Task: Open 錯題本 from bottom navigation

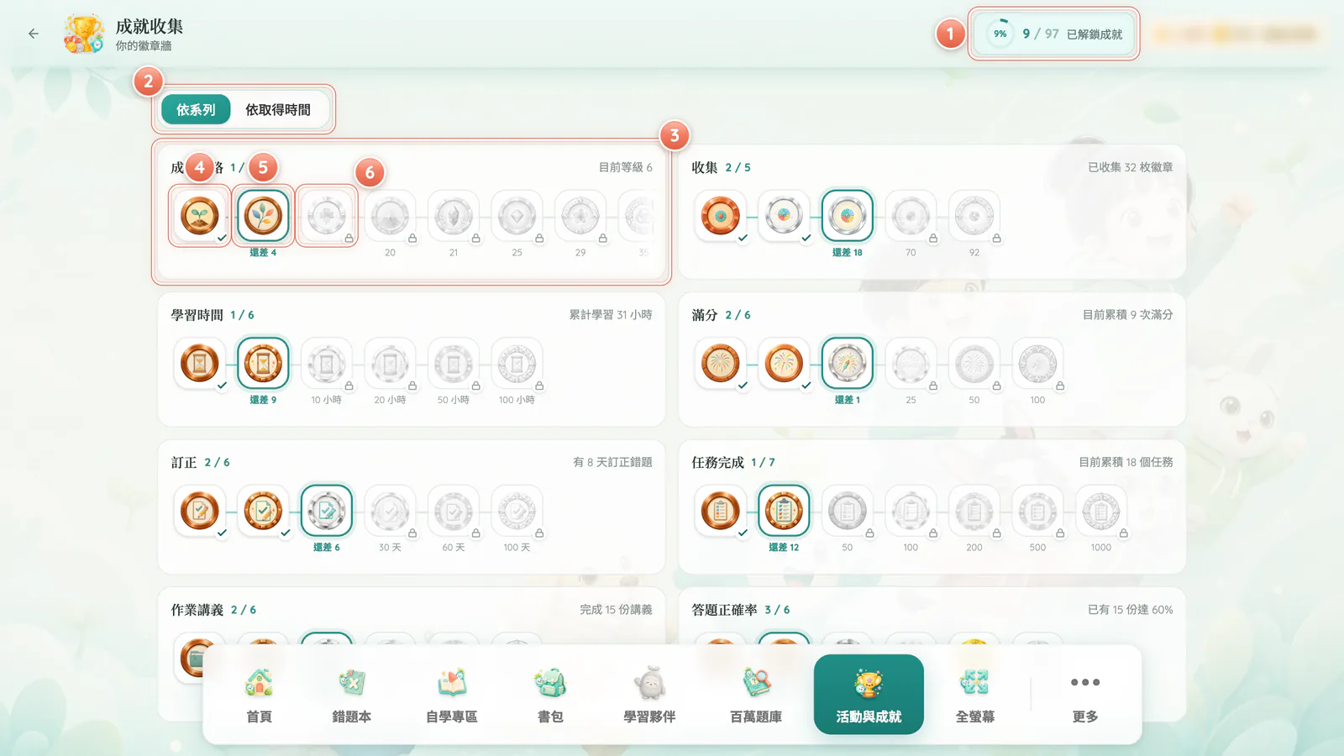Action: 351,694
